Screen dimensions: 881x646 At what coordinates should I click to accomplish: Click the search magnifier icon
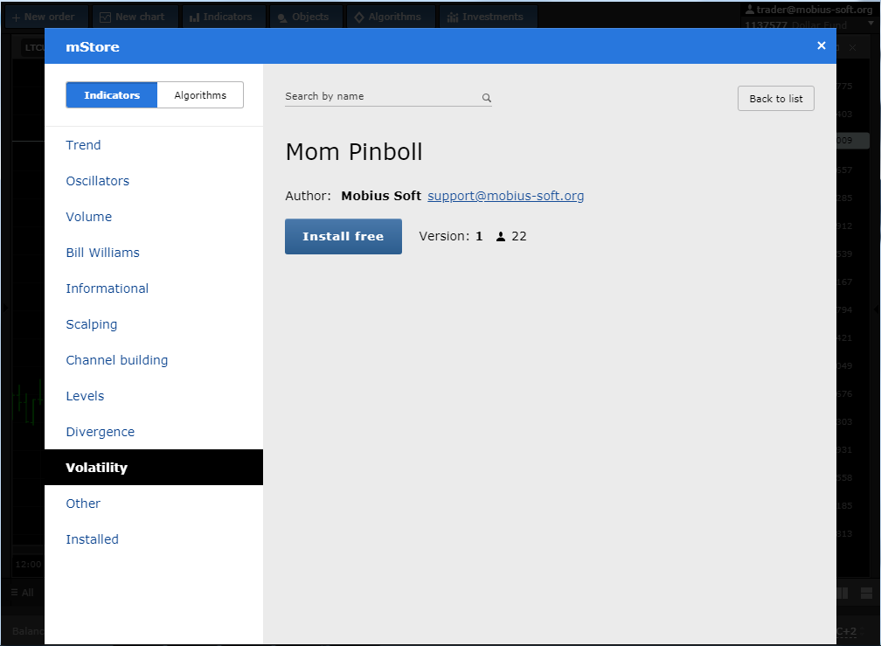click(487, 98)
